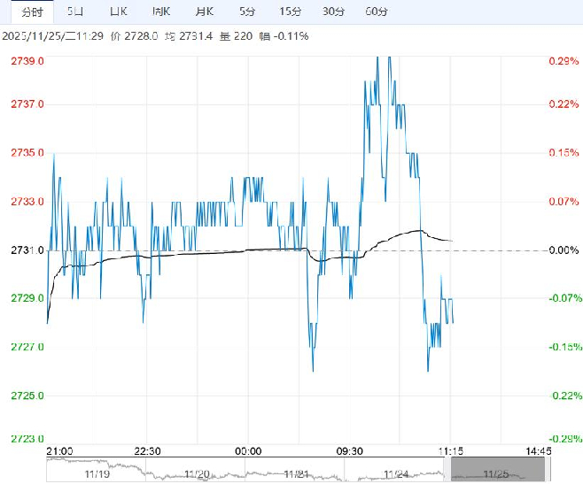Open the 60分 hourly interval tab
The image size is (583, 484).
click(377, 12)
